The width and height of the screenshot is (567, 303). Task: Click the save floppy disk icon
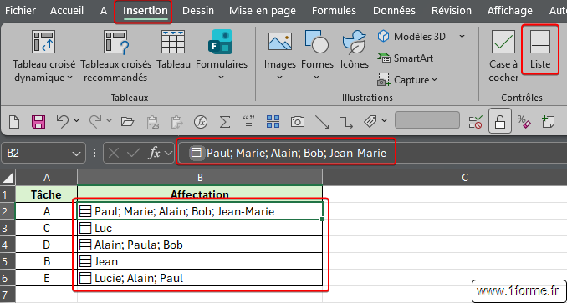(x=38, y=122)
